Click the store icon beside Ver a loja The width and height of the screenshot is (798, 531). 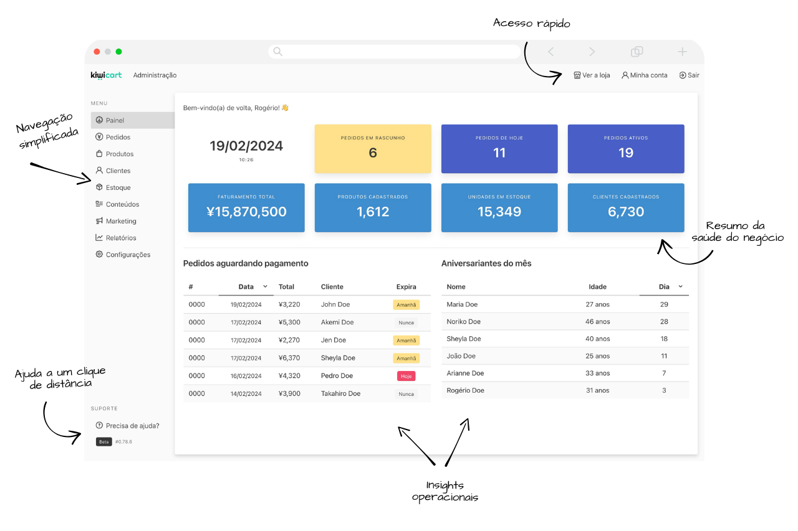pos(577,75)
